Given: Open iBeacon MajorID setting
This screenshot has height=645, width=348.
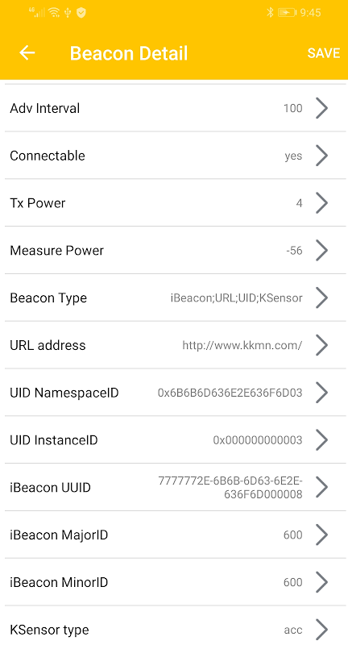Looking at the screenshot, I should (x=176, y=535).
